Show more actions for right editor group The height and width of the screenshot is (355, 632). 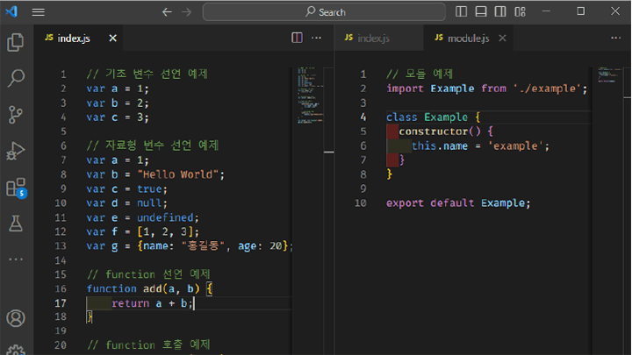coord(615,38)
